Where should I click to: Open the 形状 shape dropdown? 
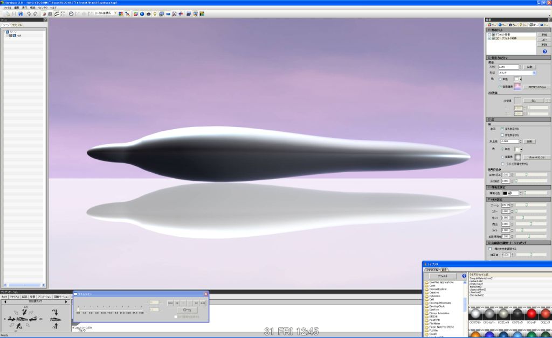(534, 73)
